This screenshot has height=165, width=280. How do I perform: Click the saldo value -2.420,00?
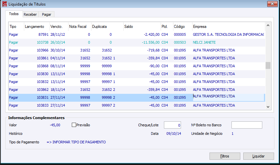click(151, 35)
